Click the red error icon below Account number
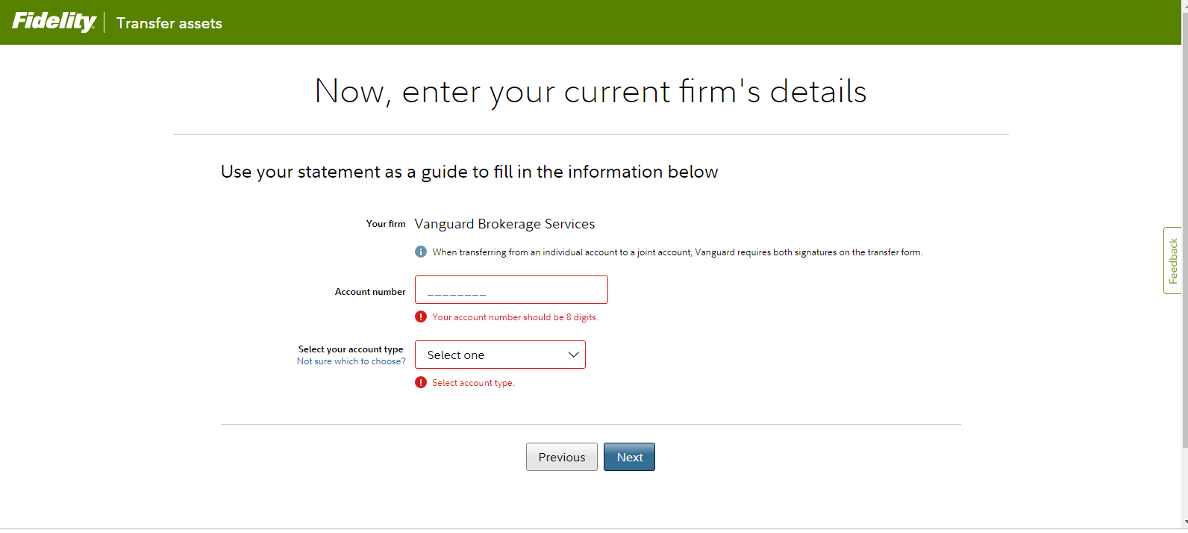 (x=421, y=317)
